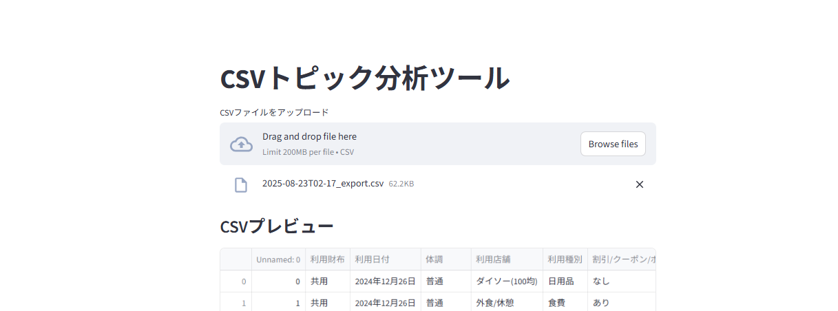Screen dimensions: 838x311
Task: Click the 共用 cell in row 0
Action: coord(328,281)
